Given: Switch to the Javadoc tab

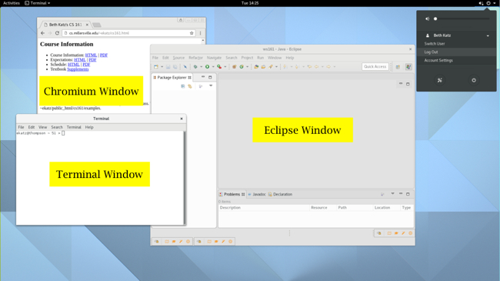Looking at the screenshot, I should (x=257, y=194).
